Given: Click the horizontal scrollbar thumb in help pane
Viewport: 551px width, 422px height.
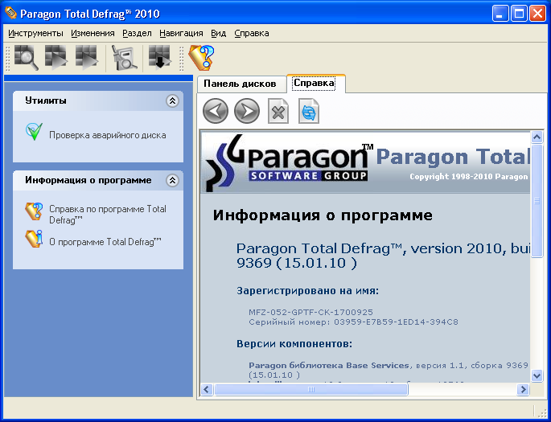Looking at the screenshot, I should [311, 390].
